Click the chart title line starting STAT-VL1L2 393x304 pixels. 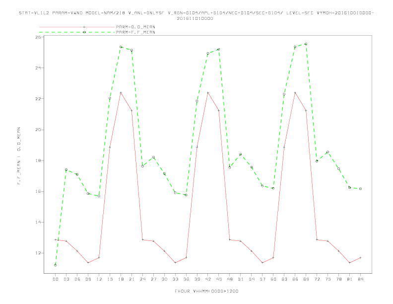(x=196, y=13)
